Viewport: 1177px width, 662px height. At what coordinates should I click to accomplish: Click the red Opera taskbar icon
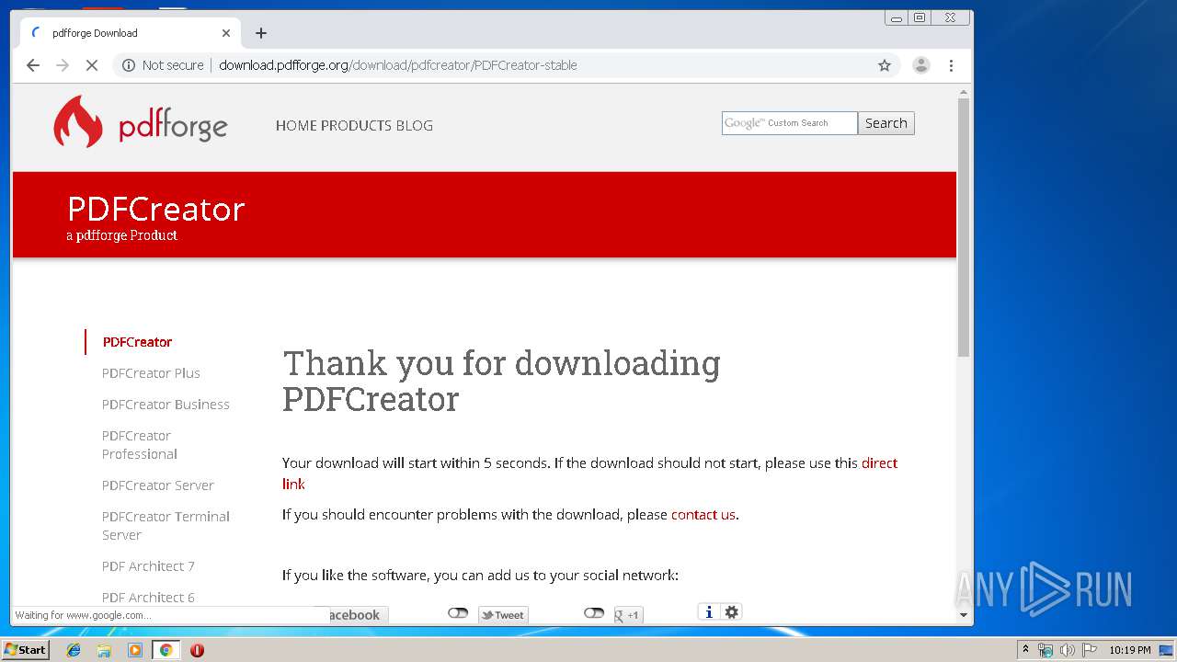pos(197,650)
